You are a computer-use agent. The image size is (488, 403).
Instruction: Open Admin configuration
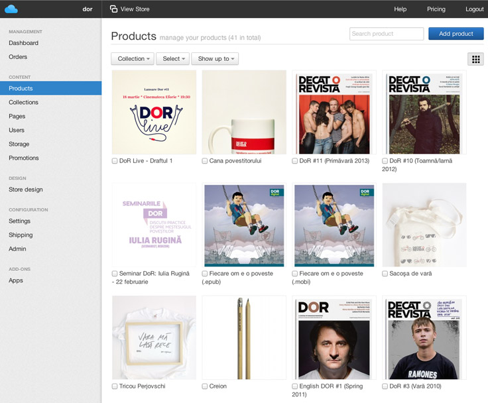[17, 249]
